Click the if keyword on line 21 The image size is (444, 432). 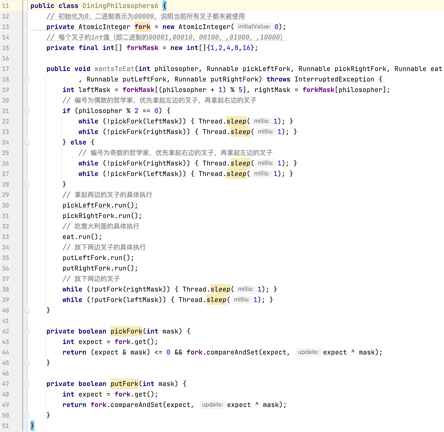66,111
